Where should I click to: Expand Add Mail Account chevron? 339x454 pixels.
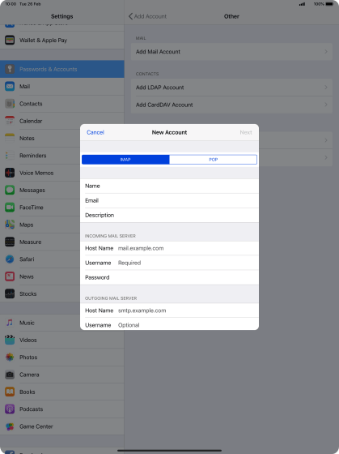[x=326, y=52]
